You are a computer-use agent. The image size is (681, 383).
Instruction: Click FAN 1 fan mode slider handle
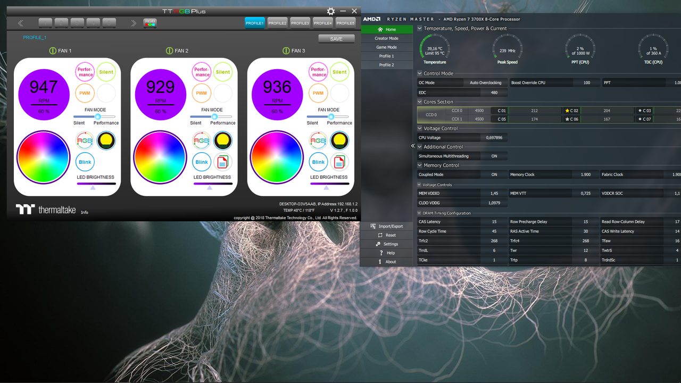click(x=97, y=116)
